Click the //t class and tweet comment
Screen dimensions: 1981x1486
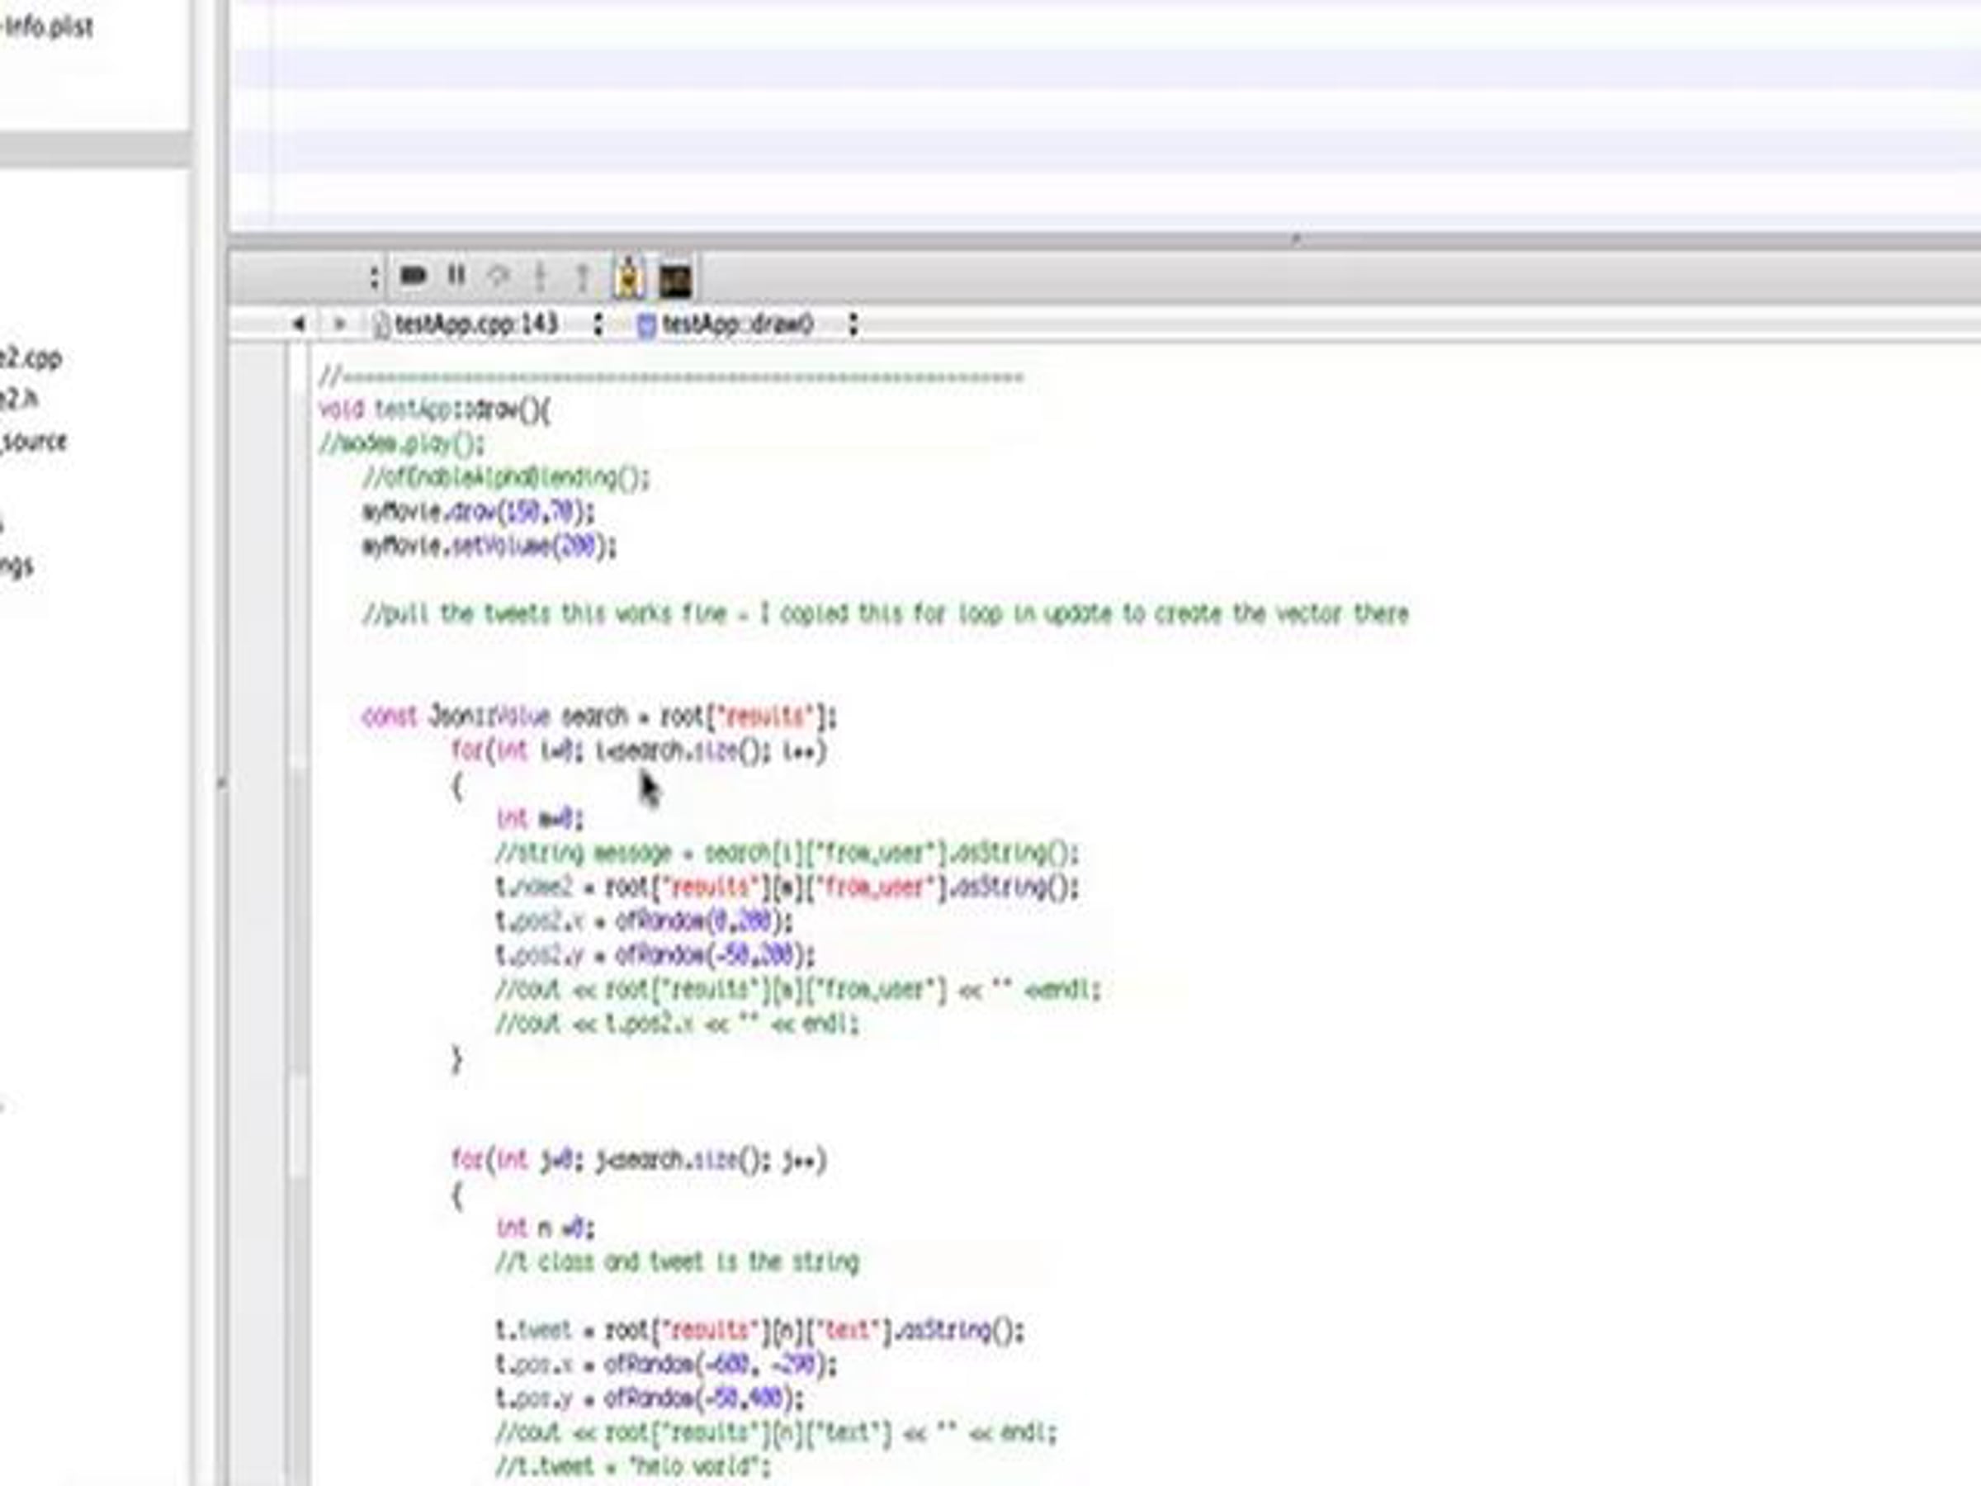(677, 1262)
